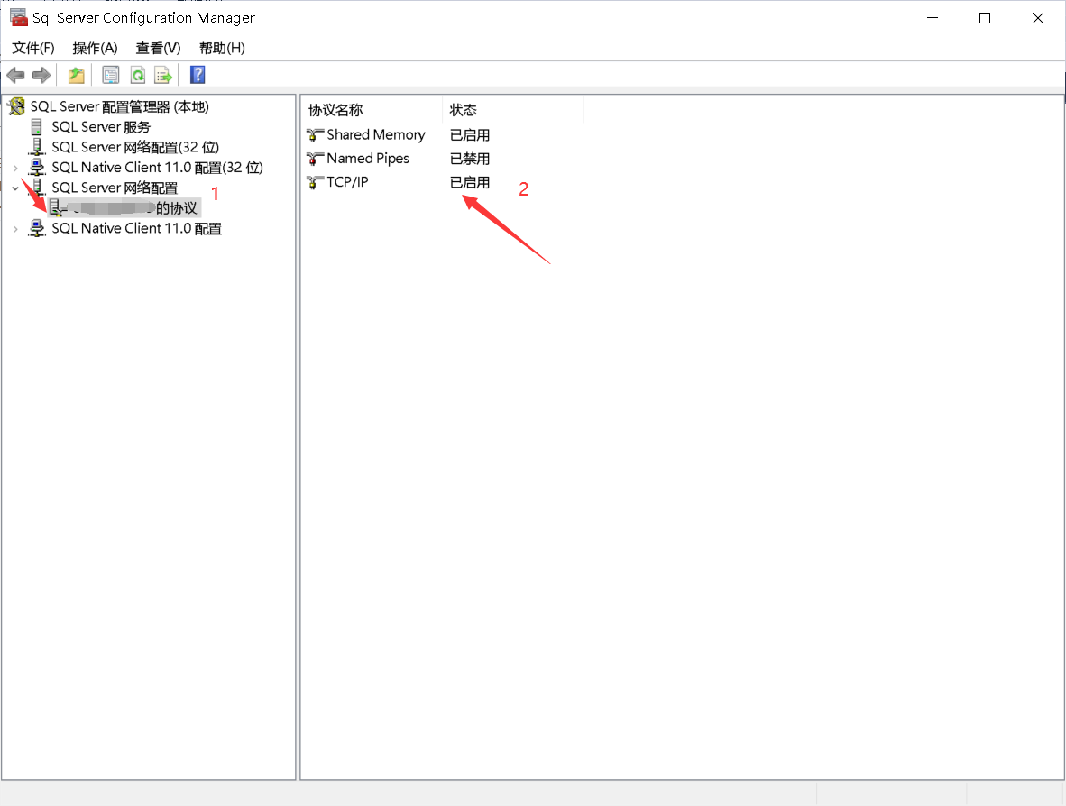This screenshot has width=1066, height=806.
Task: Collapse the SQL Server 网络配置 node
Action: pyautogui.click(x=15, y=188)
